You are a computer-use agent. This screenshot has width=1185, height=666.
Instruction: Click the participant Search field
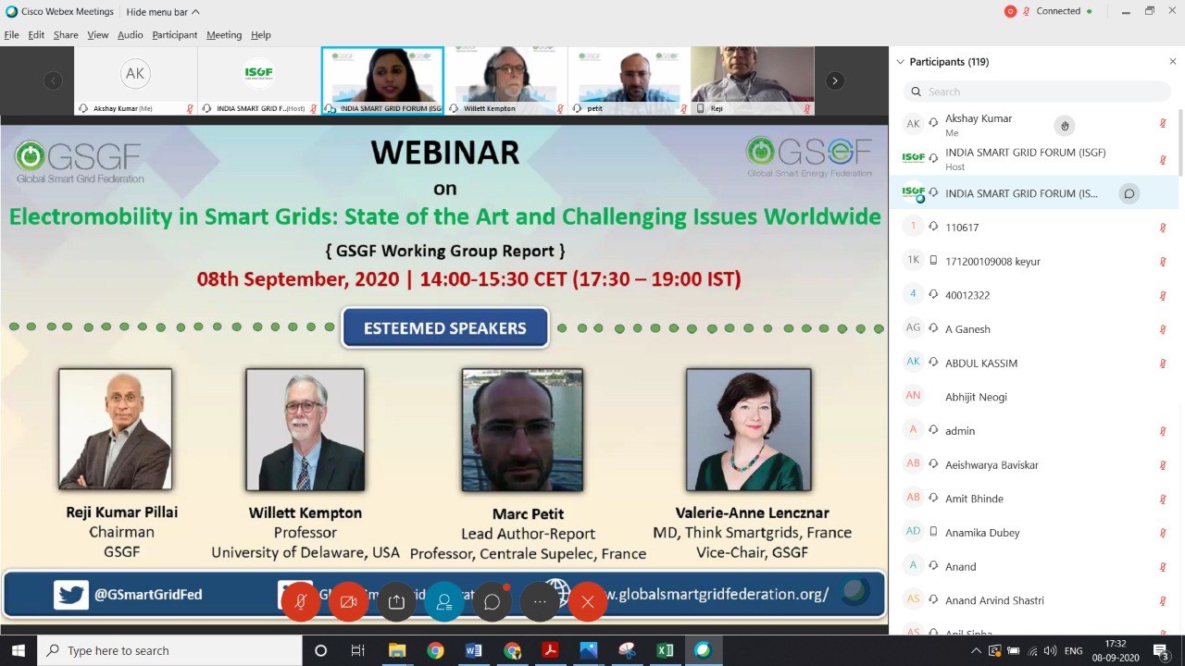1037,92
